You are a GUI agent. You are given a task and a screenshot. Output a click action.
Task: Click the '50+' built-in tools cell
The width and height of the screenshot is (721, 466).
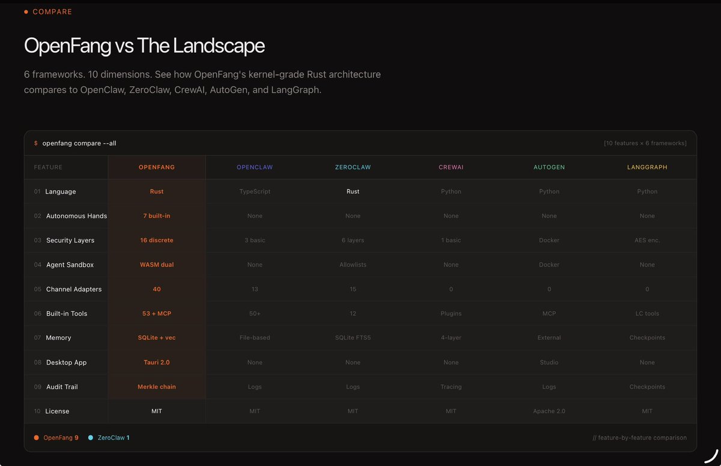tap(255, 313)
